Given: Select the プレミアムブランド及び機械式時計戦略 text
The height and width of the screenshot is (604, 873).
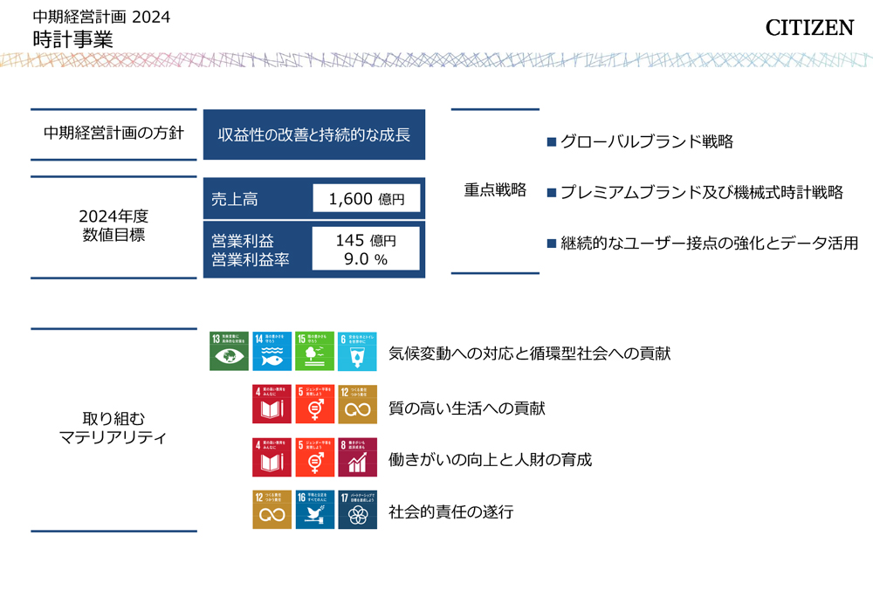Looking at the screenshot, I should (x=702, y=193).
